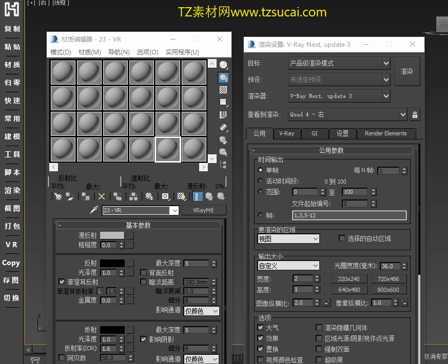Click Reset Map/Material X icon
Image resolution: width=448 pixels, height=364 pixels.
coord(102,196)
